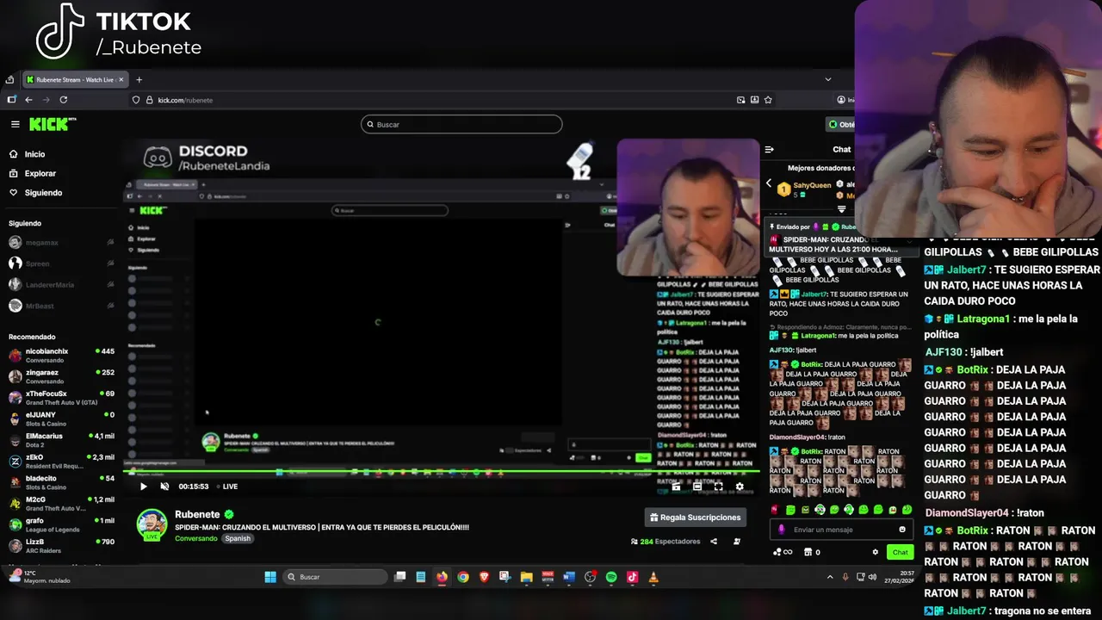This screenshot has height=620, width=1102.
Task: Open recommended channel elJUANY
Action: point(60,418)
